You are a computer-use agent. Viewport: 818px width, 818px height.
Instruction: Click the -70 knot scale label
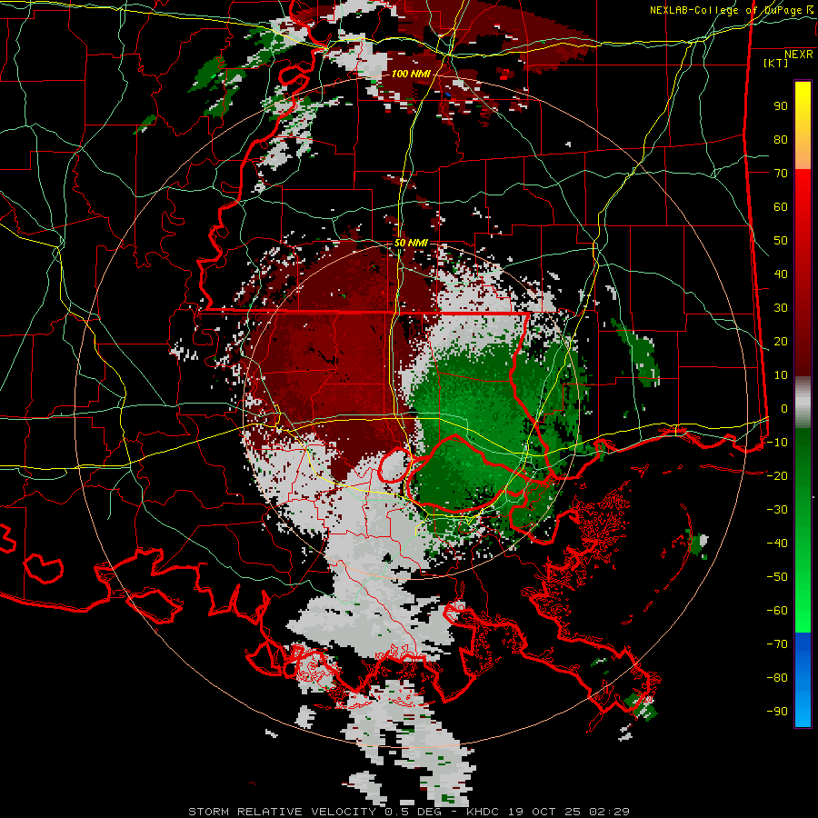coord(777,644)
